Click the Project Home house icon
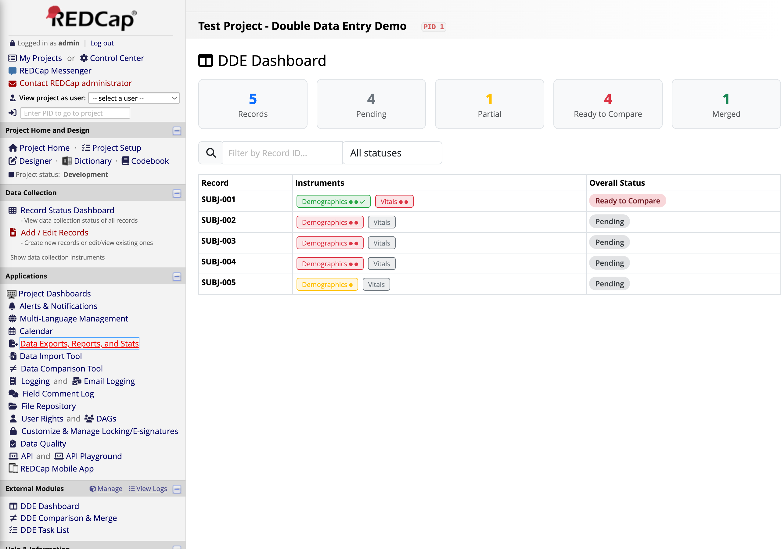Screen dimensions: 781x549 click(x=13, y=148)
